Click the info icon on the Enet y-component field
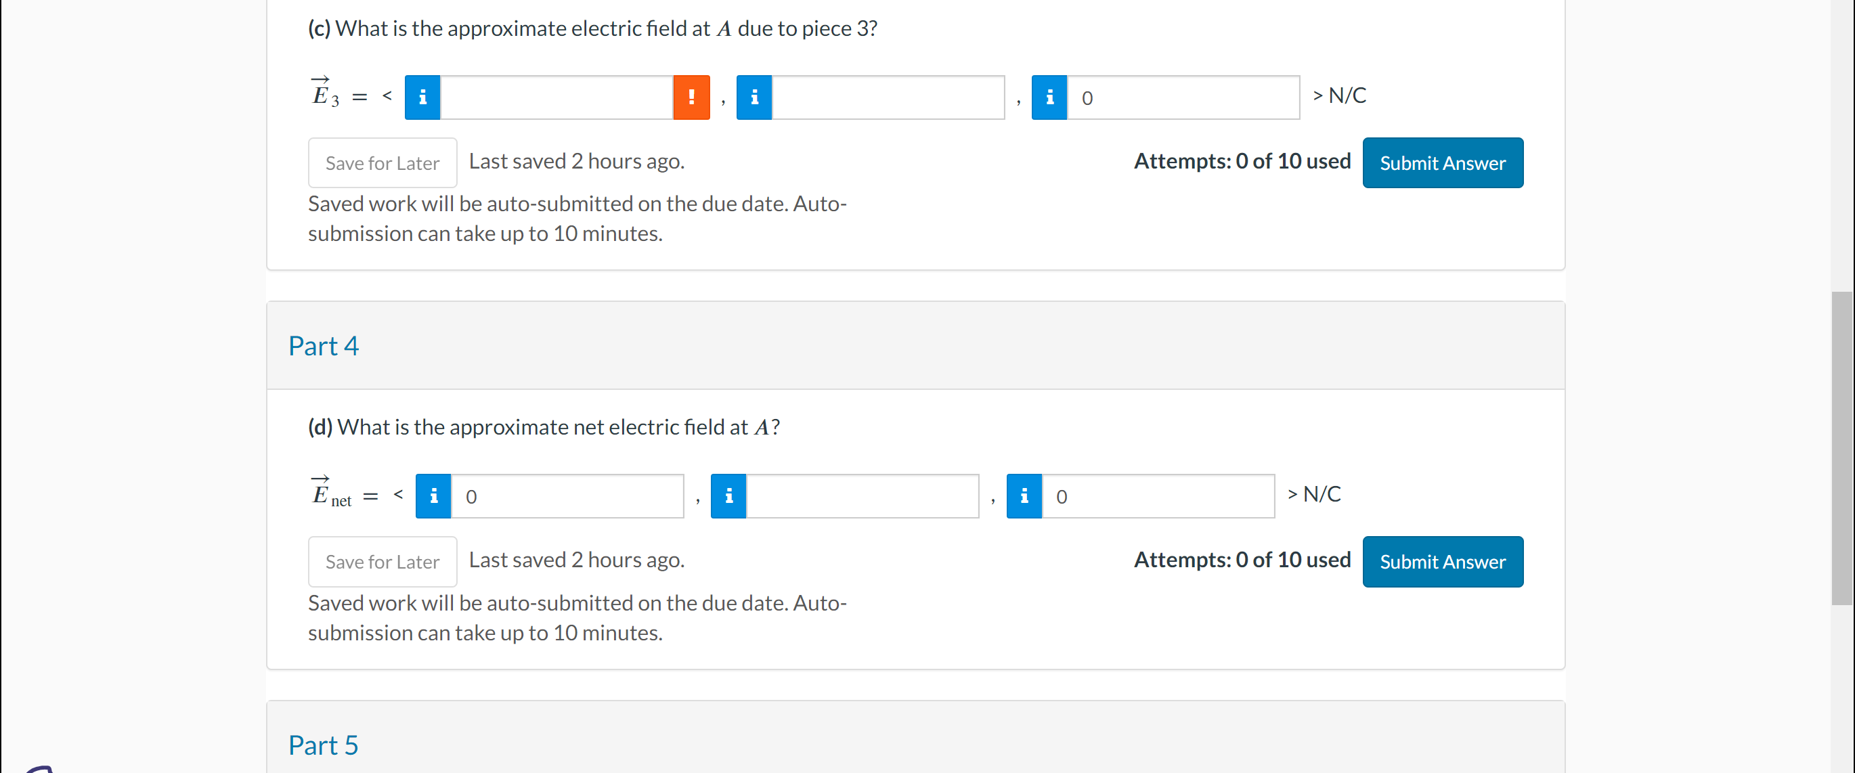Viewport: 1855px width, 773px height. point(728,496)
